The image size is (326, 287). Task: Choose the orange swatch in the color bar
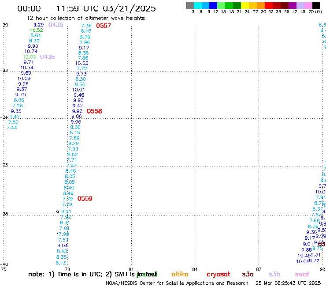tap(261, 5)
